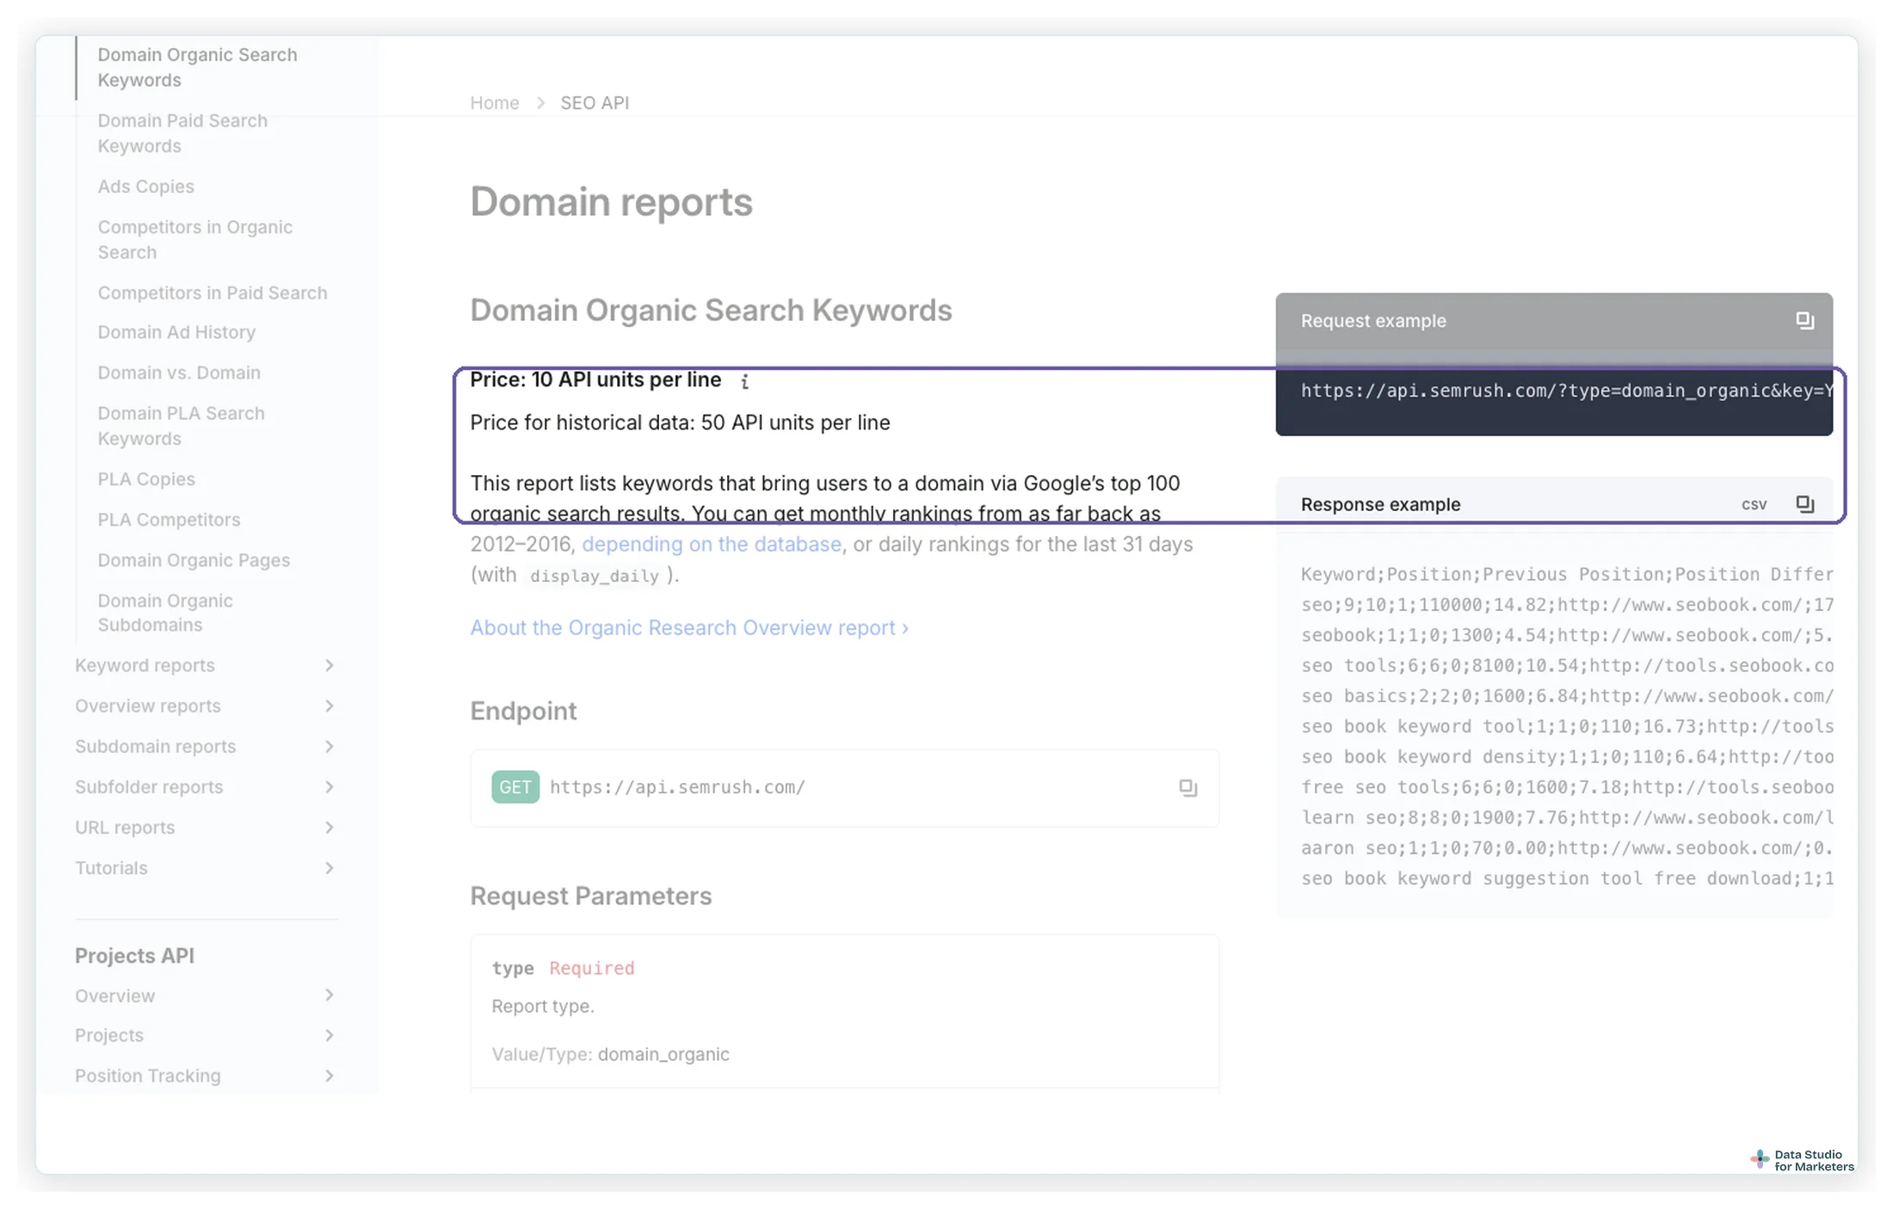Click the Required label for type

coord(592,969)
